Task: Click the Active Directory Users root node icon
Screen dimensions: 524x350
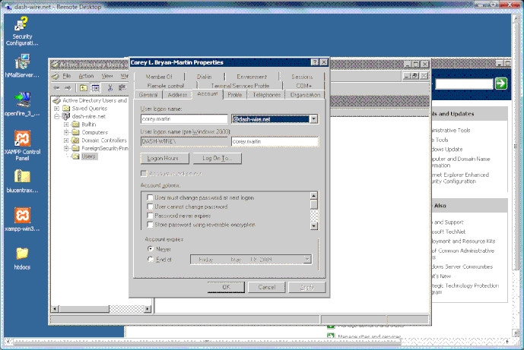Action: click(x=56, y=100)
